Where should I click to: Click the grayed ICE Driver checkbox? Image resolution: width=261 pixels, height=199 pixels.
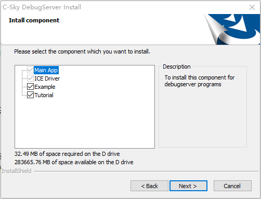30,78
